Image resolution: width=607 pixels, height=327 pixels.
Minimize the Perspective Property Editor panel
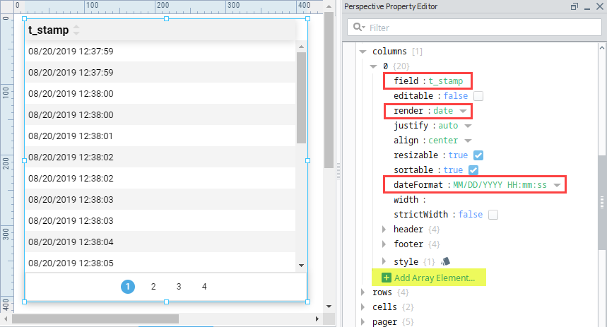click(x=587, y=7)
